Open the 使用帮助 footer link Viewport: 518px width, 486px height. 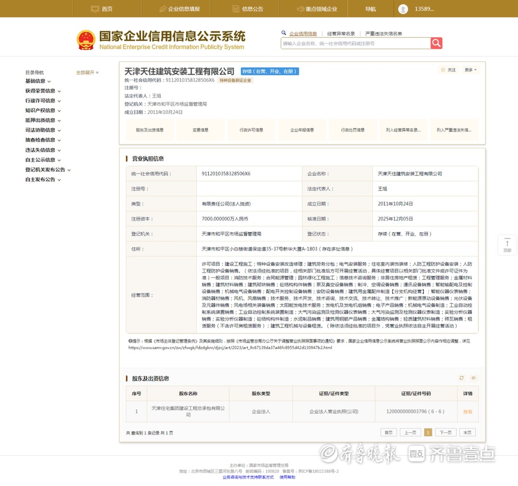287,477
